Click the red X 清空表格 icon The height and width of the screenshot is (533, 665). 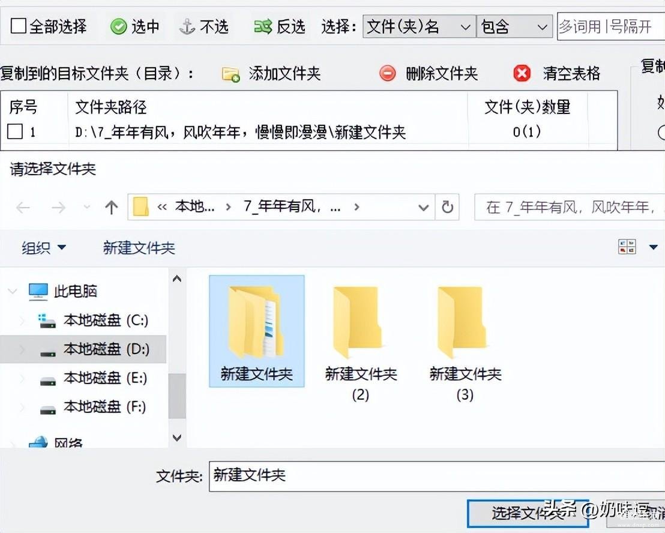pyautogui.click(x=522, y=73)
